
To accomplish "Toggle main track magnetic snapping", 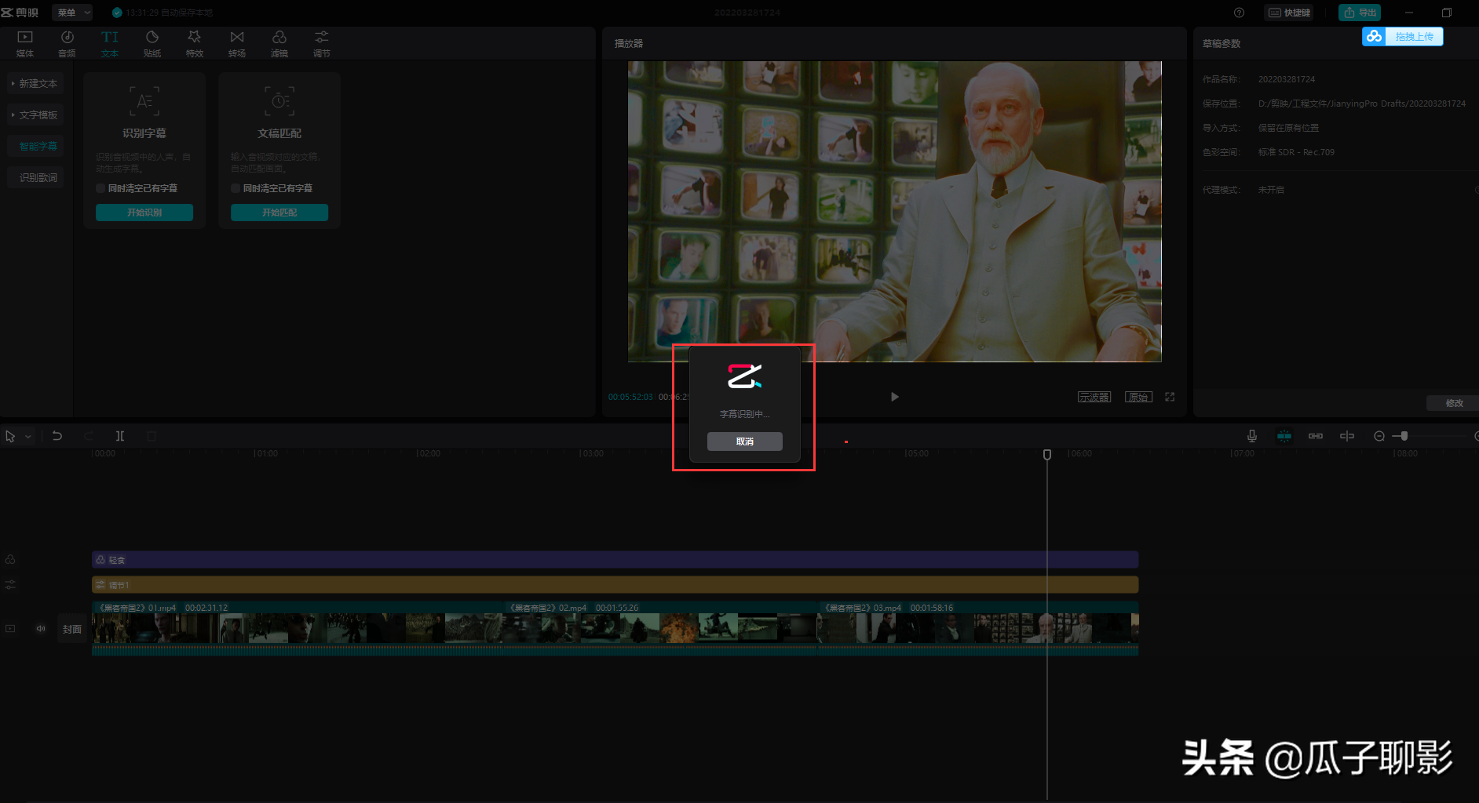I will (x=1284, y=436).
